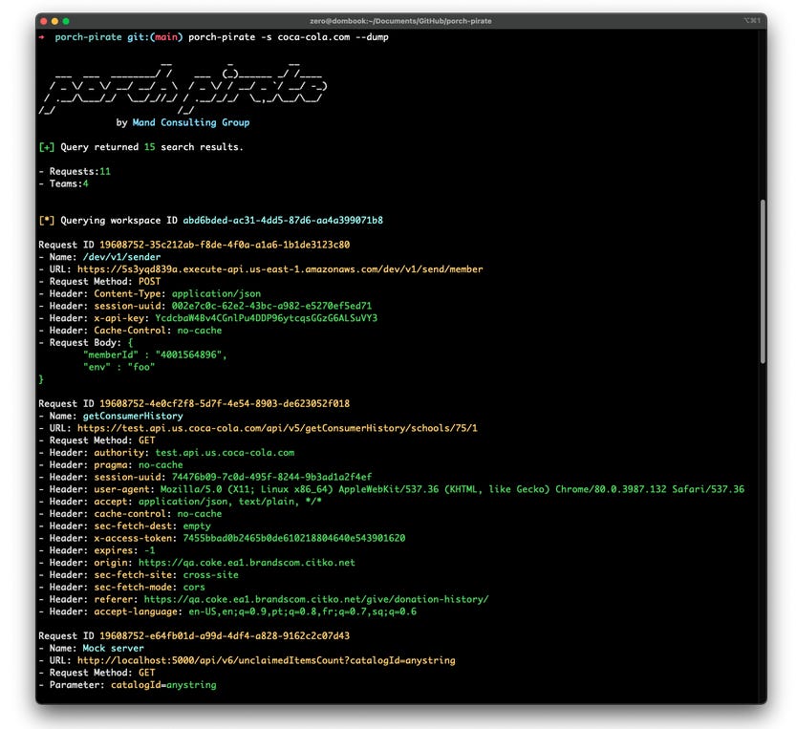Click the yellow minimize window button
Screen dimensions: 796x729
(54, 21)
